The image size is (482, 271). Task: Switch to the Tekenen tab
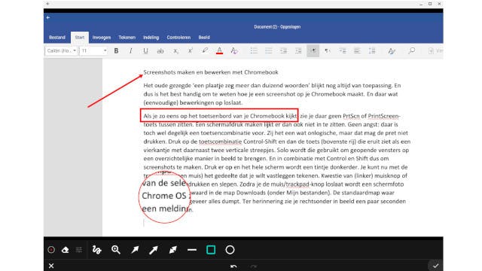click(x=127, y=38)
